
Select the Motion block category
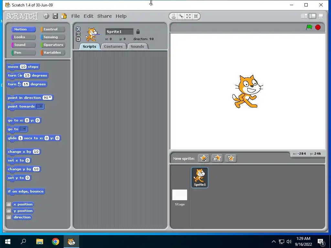(23, 29)
